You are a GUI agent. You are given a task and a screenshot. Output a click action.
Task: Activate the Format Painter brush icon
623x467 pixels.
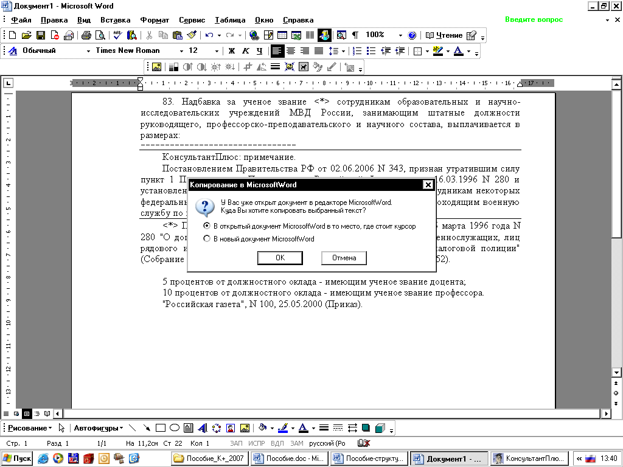pyautogui.click(x=192, y=35)
